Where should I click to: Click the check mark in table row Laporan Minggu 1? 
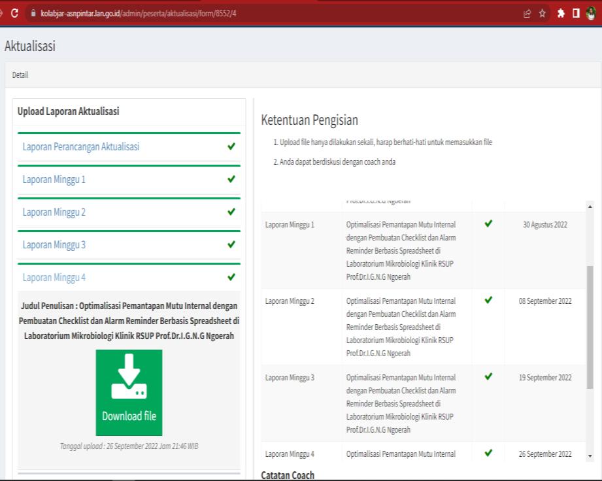click(x=488, y=224)
